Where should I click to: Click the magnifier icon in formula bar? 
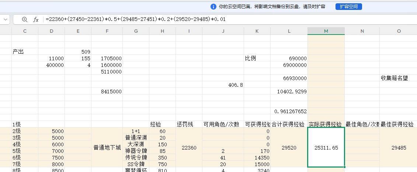(x=25, y=19)
